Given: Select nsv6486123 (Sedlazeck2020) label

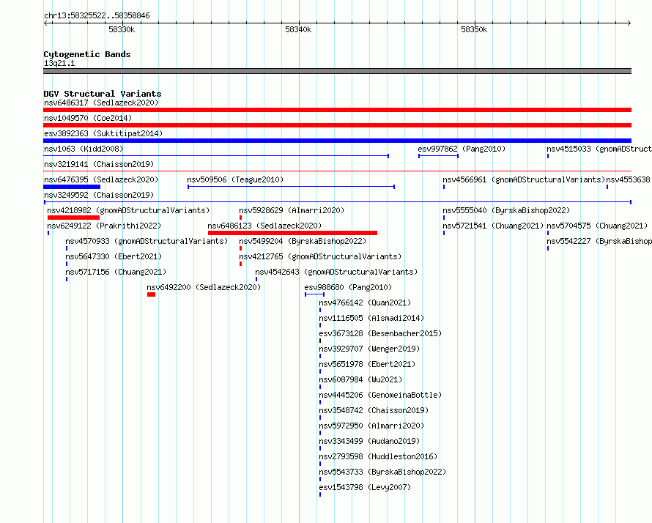Looking at the screenshot, I should 264,226.
